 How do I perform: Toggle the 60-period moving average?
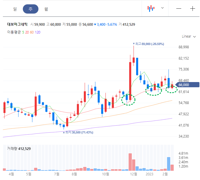click(x=32, y=32)
